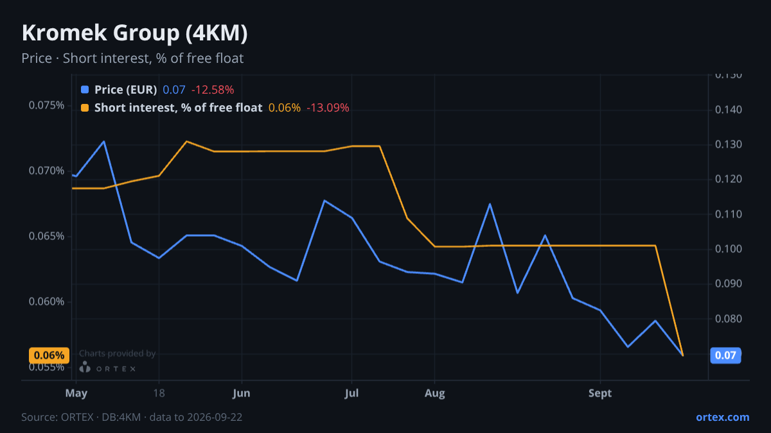Click the ORTEX logo icon
The height and width of the screenshot is (433, 771).
[85, 367]
